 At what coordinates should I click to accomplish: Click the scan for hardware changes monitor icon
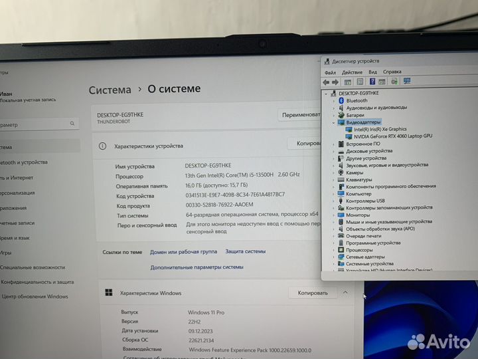[x=407, y=81]
